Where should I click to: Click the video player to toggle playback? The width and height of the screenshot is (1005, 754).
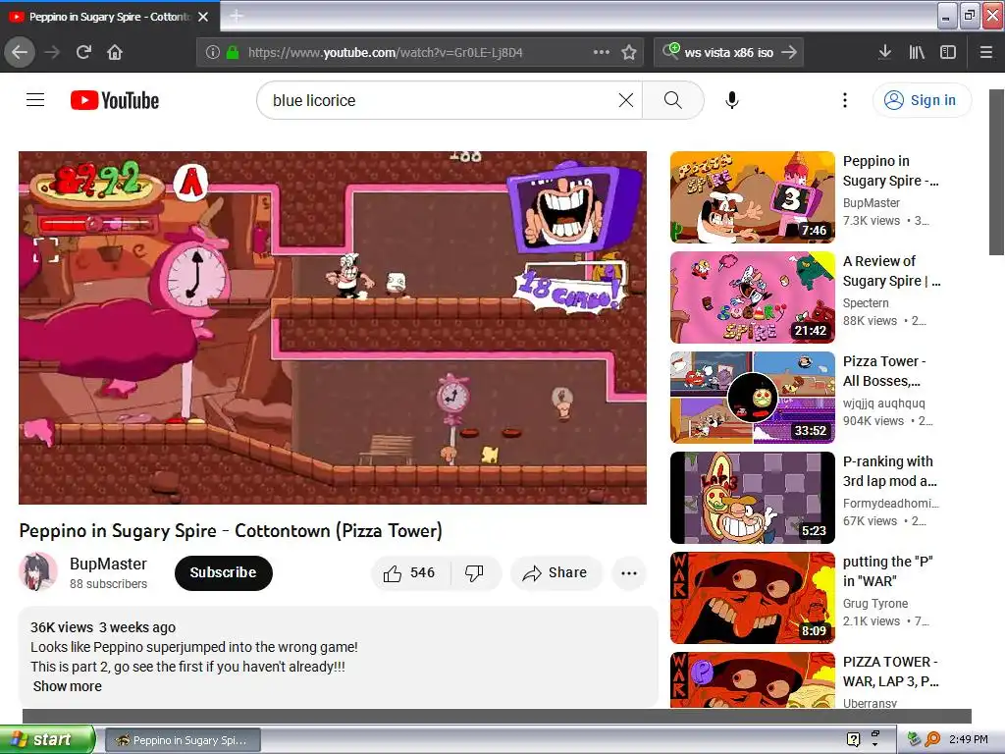click(x=332, y=328)
